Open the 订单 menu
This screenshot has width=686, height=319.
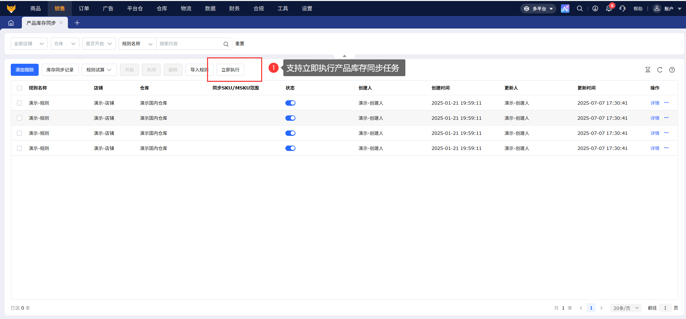[x=84, y=8]
